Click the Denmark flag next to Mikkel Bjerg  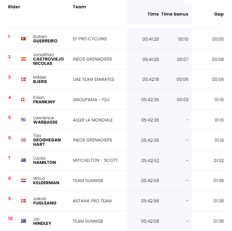pos(23,79)
